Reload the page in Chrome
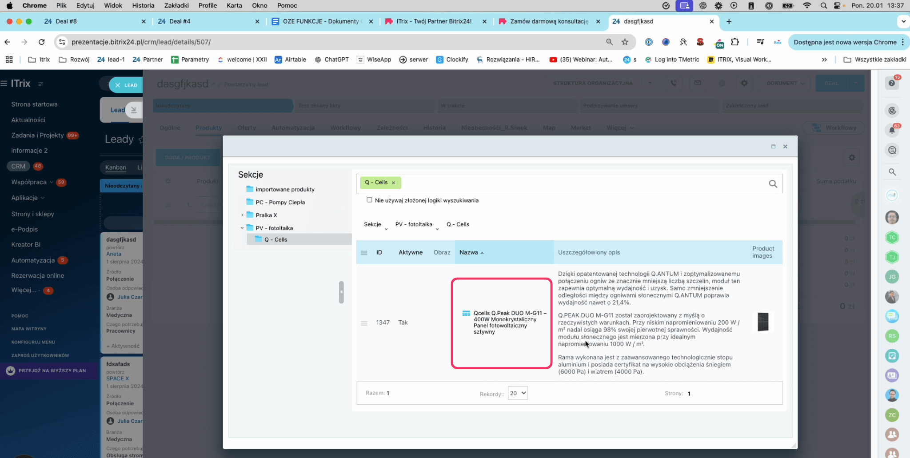 tap(41, 42)
